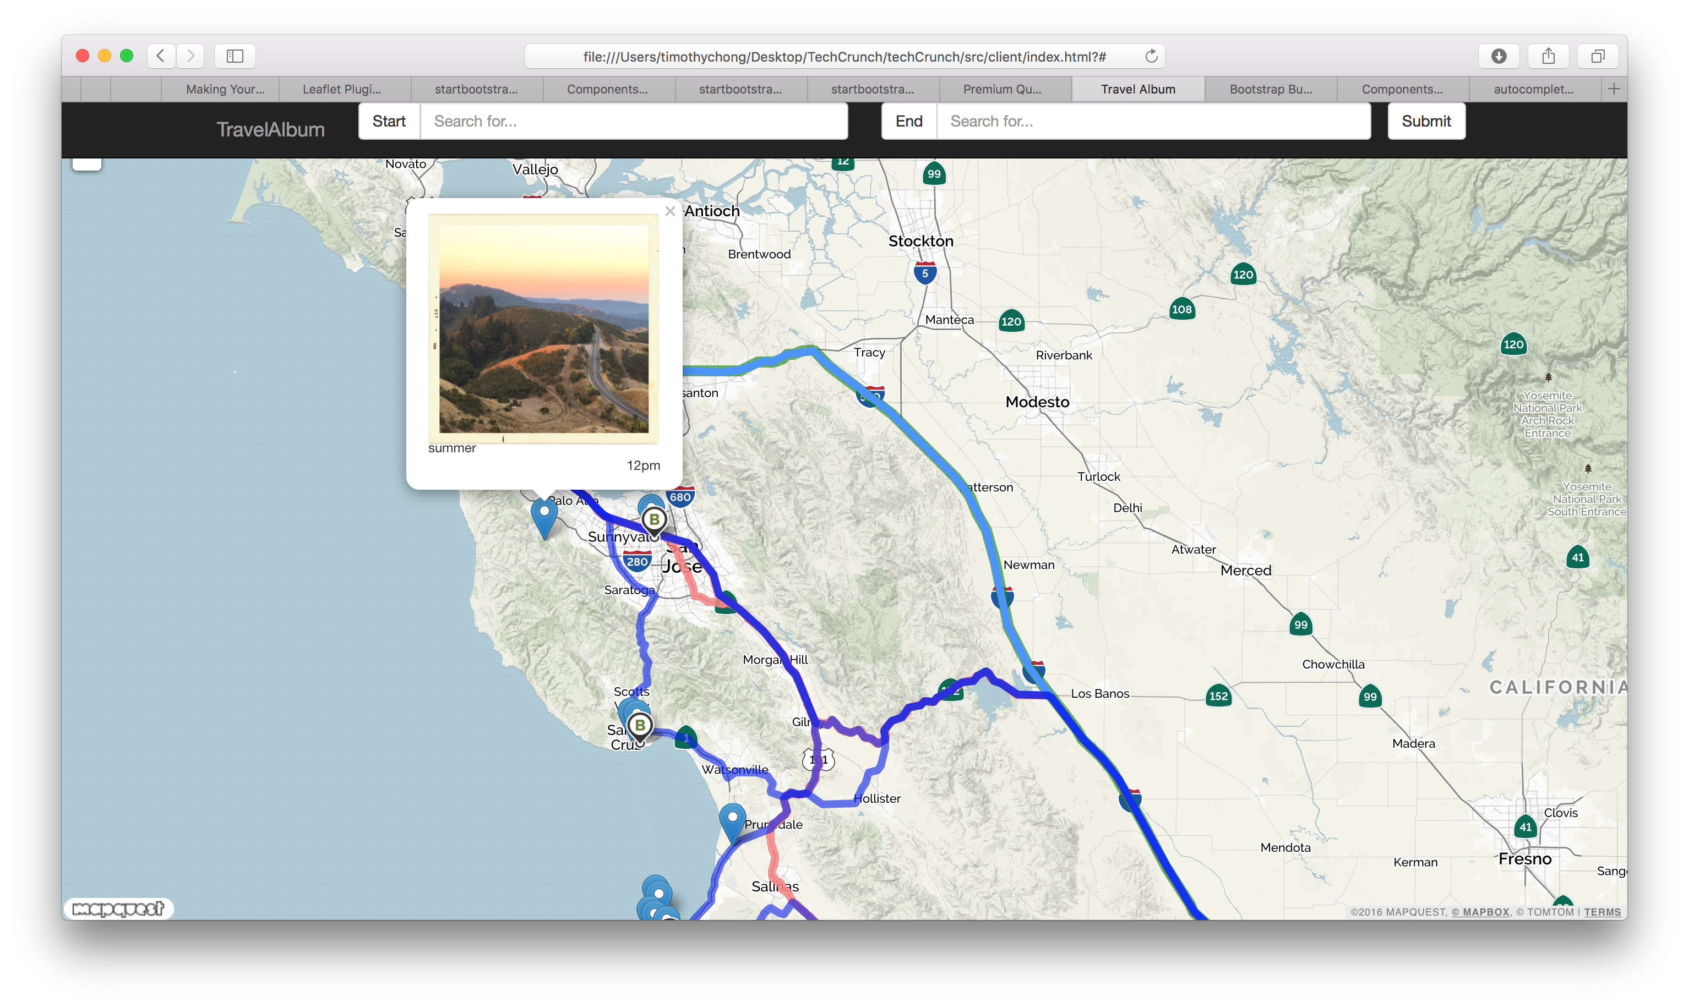Switch to the Leaflet Plugi... tab
Viewport: 1689px width, 1008px height.
(x=342, y=89)
